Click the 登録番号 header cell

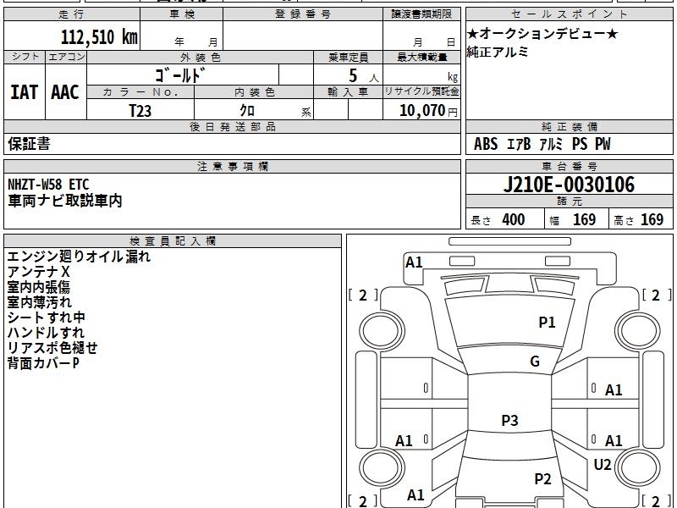coord(303,14)
